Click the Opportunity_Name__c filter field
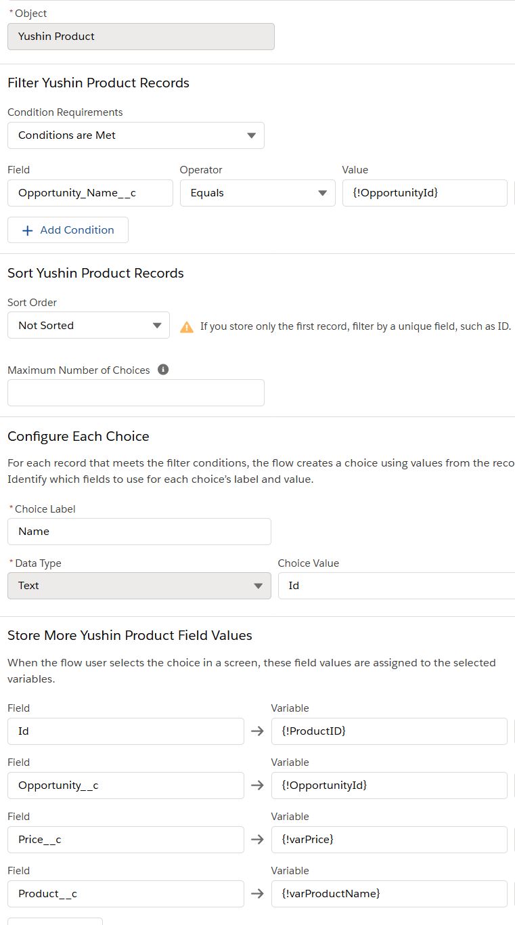Image resolution: width=515 pixels, height=925 pixels. click(90, 193)
